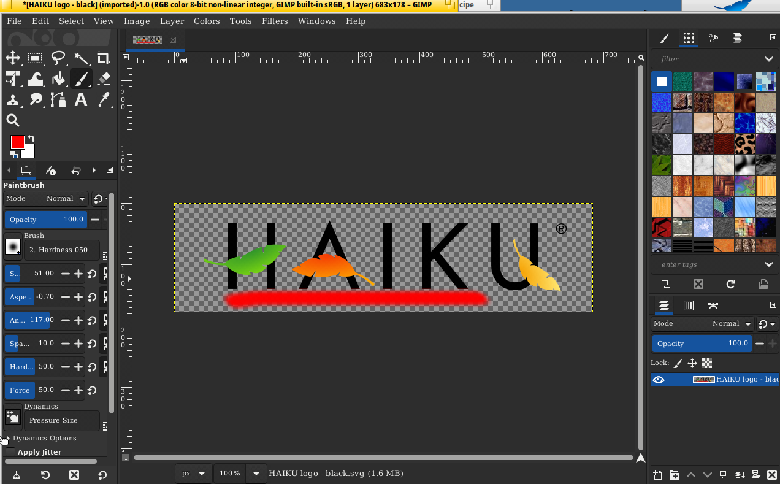Open layer Mode Normal dropdown
Screen dimensions: 780x484
coord(703,323)
